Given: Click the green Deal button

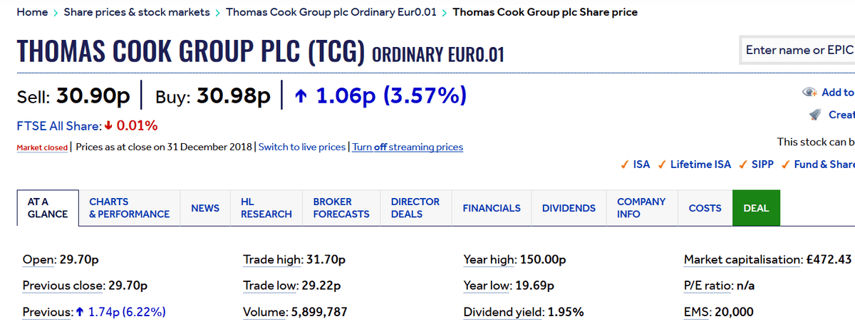Looking at the screenshot, I should [756, 208].
